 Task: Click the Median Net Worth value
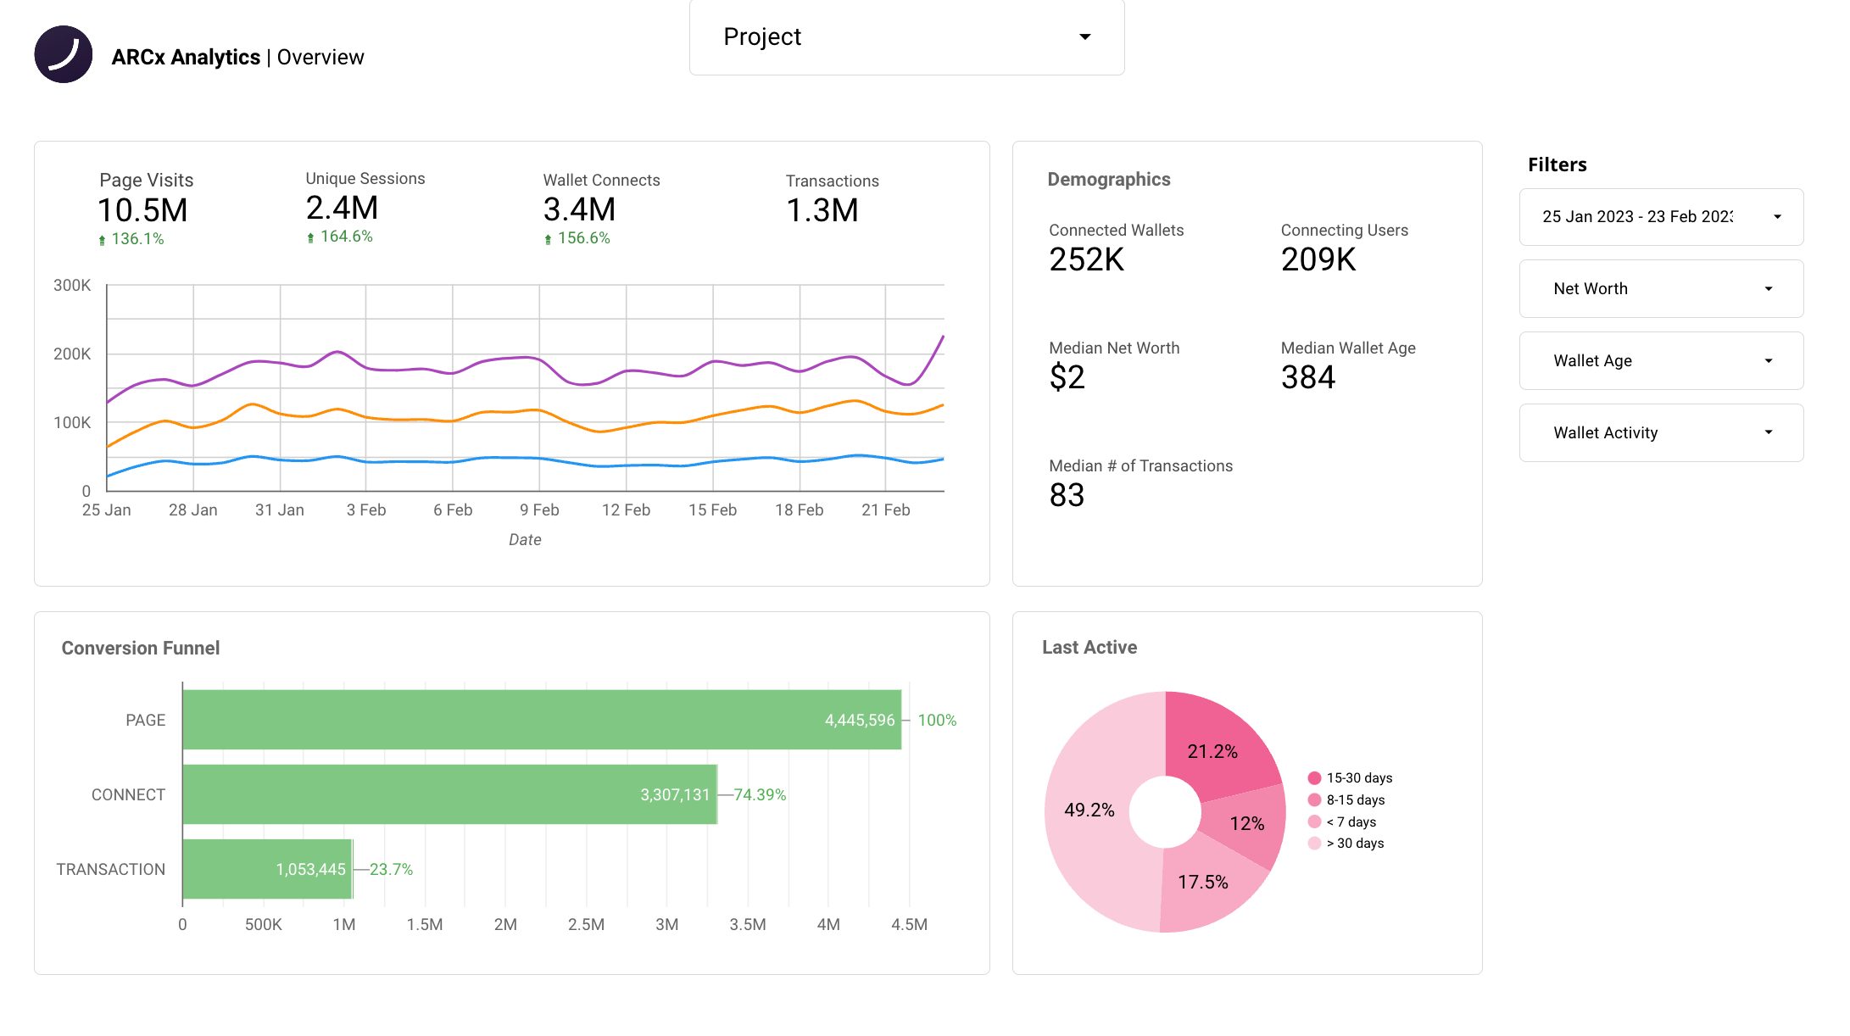pyautogui.click(x=1067, y=377)
